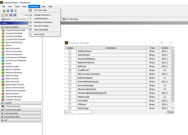Viewport: 188px width, 135px height.
Task: Collapse the CivilFEM toolbox group
Action: click(x=2, y=103)
